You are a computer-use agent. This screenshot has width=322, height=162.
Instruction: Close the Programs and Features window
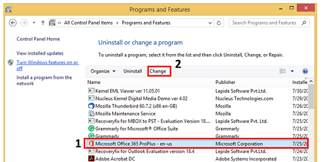[306, 8]
